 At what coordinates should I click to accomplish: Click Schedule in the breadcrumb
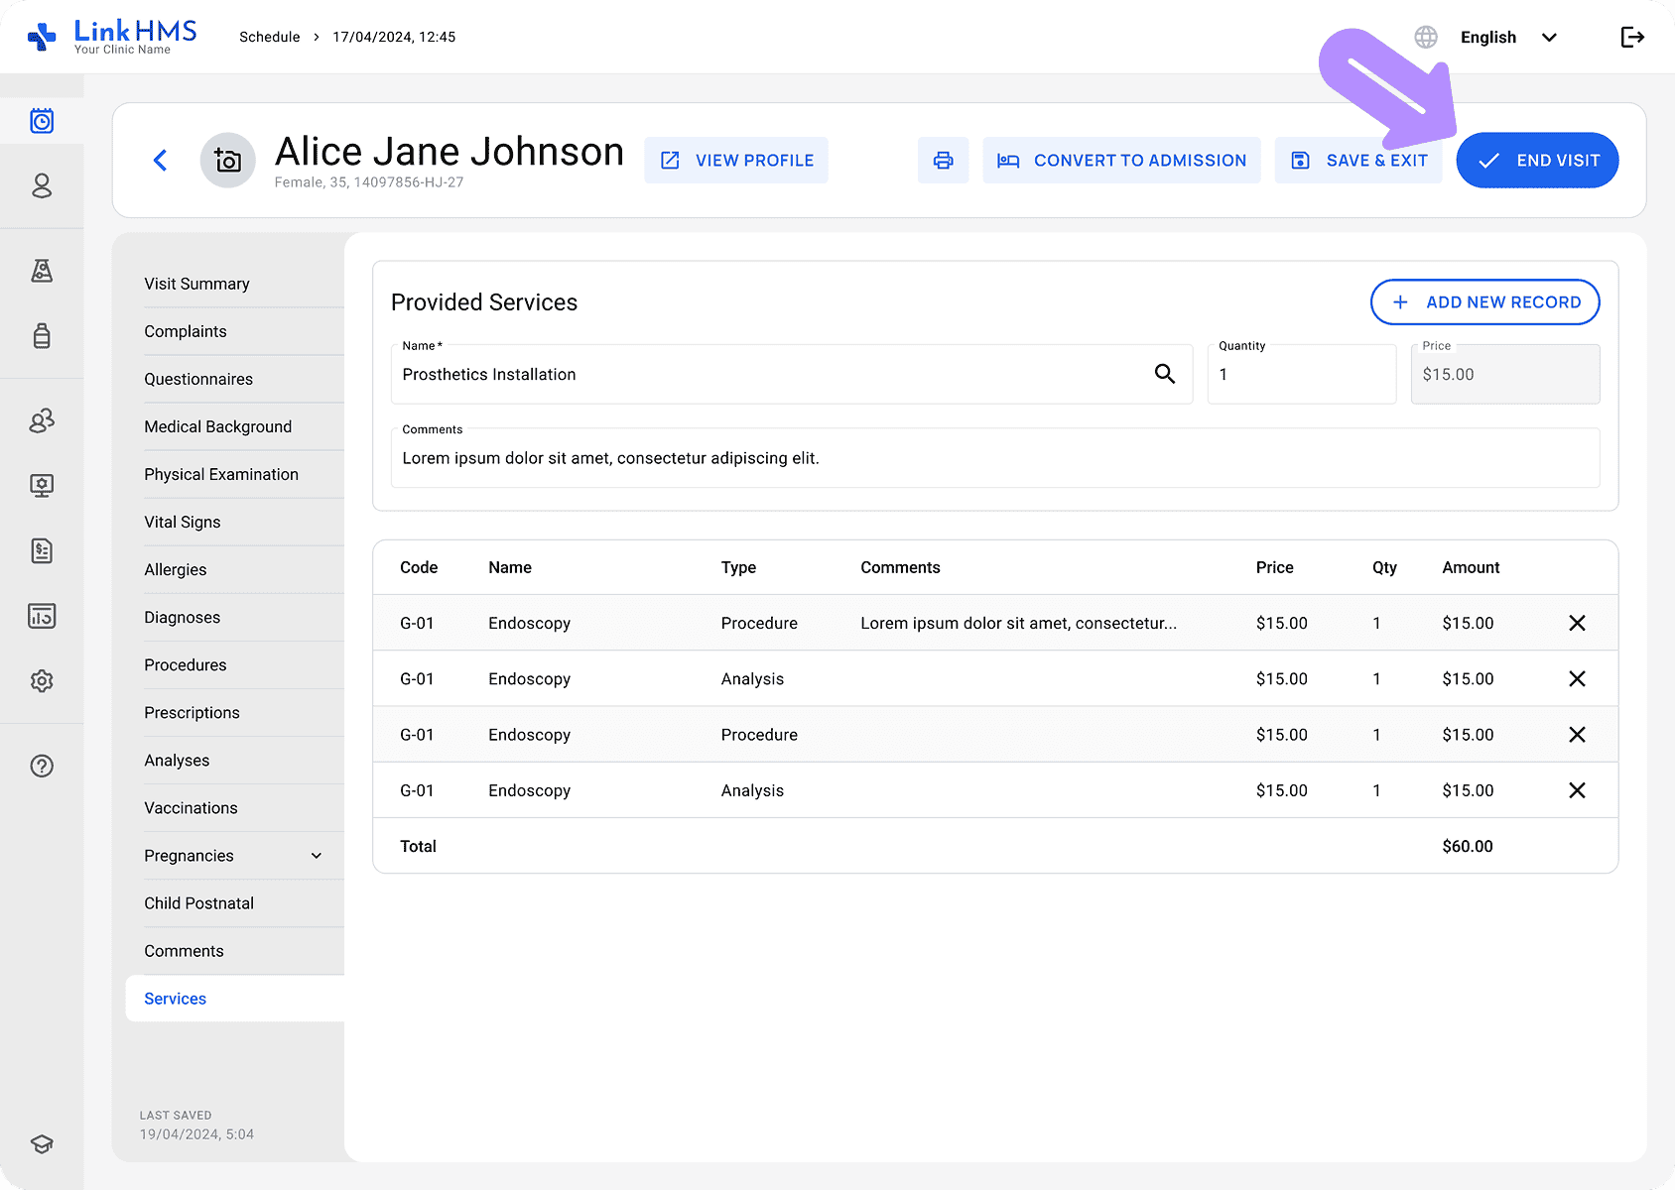(269, 38)
